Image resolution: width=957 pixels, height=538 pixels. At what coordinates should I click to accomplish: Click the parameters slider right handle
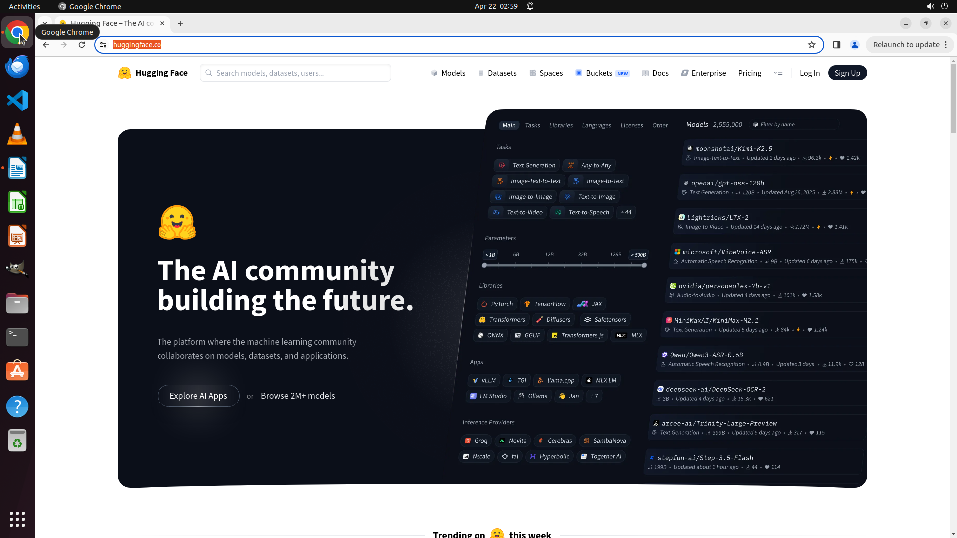pyautogui.click(x=644, y=265)
